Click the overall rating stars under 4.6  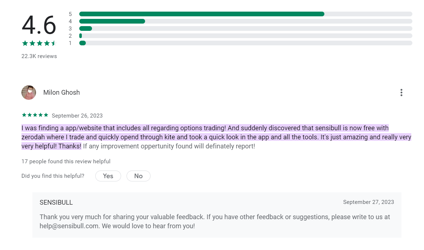click(39, 43)
